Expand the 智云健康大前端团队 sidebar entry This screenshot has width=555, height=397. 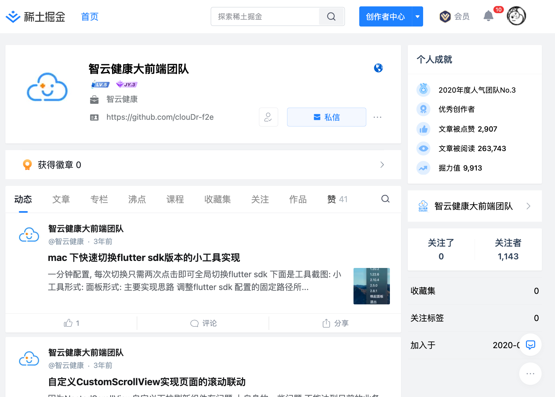[528, 206]
